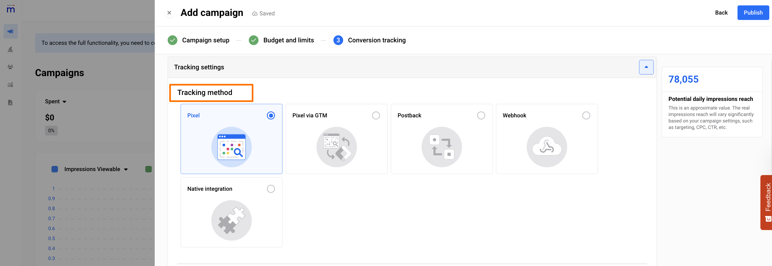Click the Pixel via GTM illustration icon

tap(336, 147)
